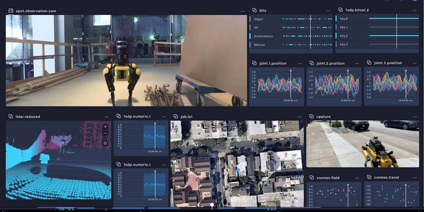Click the spot.observation.cam panel title

point(36,11)
